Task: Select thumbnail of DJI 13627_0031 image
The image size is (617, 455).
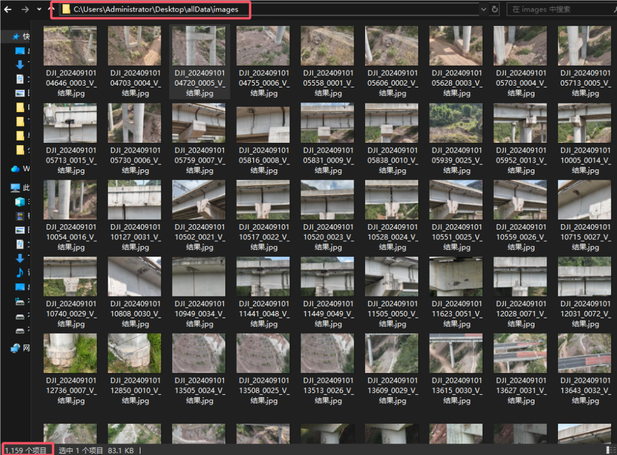Action: pyautogui.click(x=520, y=353)
